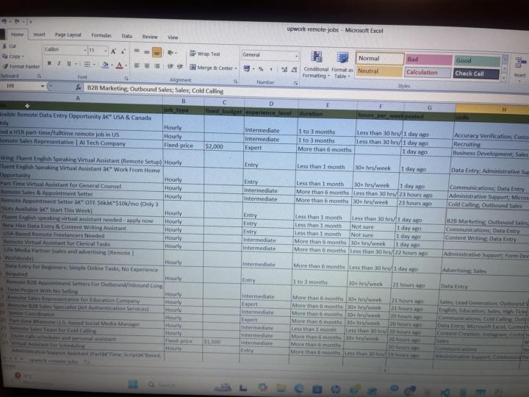The image size is (529, 397).
Task: Apply the Good cell style
Action: [477, 61]
